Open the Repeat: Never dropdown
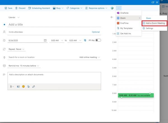Image resolution: width=168 pixels, height=123 pixels. coord(17,49)
